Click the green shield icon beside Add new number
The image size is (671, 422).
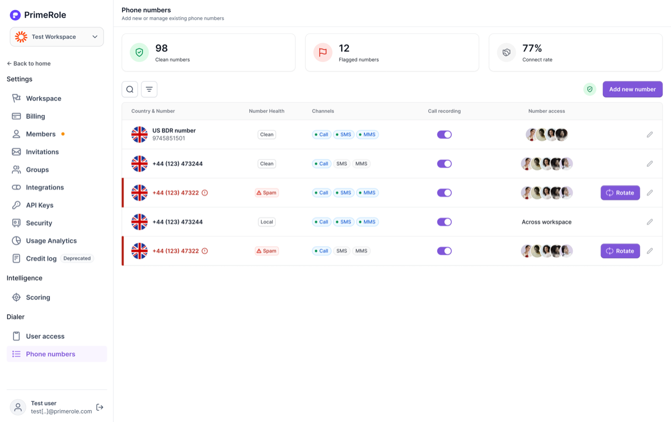point(589,89)
